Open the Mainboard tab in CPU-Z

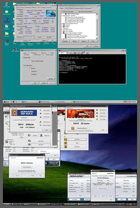click(28, 7)
